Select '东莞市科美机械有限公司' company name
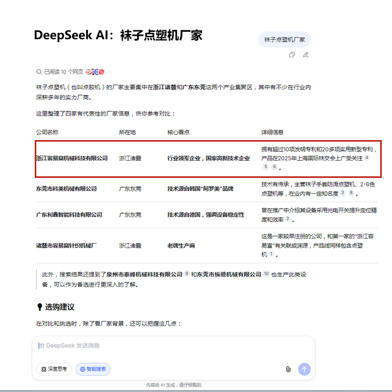Screen dimensions: 392x392 pyautogui.click(x=66, y=189)
